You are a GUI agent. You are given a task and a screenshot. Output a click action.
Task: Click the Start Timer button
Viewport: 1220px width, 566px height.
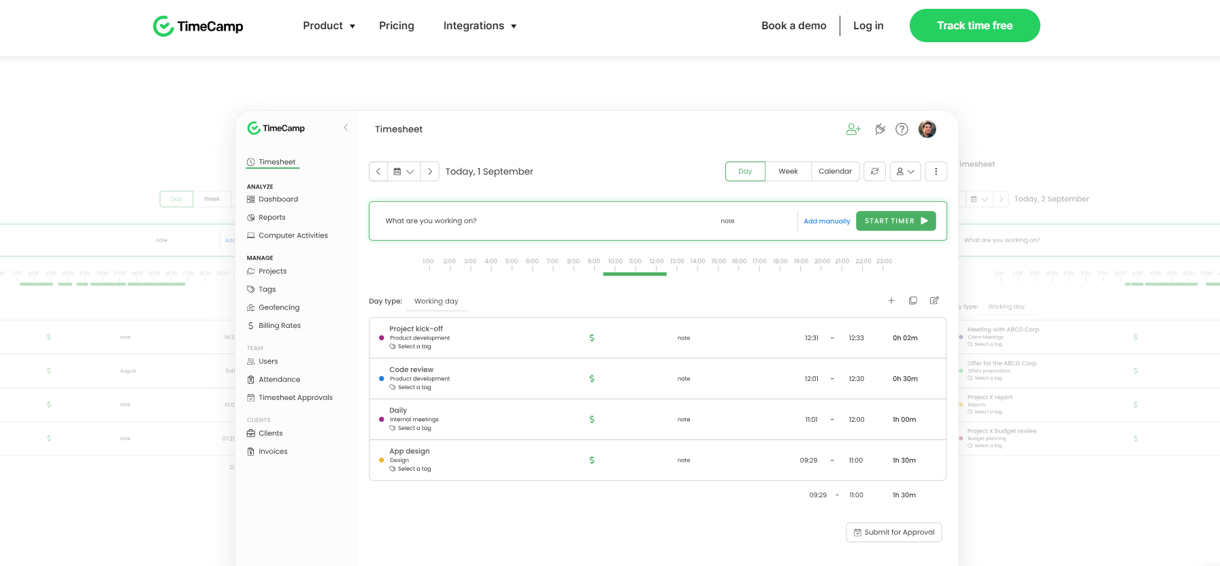(x=895, y=221)
